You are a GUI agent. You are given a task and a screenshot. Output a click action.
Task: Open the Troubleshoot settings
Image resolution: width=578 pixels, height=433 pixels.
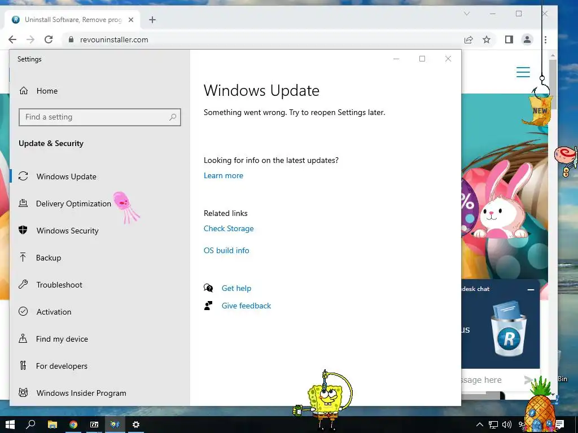click(59, 285)
